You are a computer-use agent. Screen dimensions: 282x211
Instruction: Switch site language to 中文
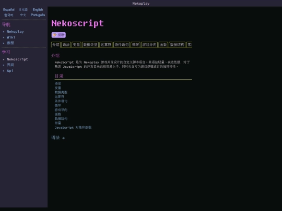23,15
